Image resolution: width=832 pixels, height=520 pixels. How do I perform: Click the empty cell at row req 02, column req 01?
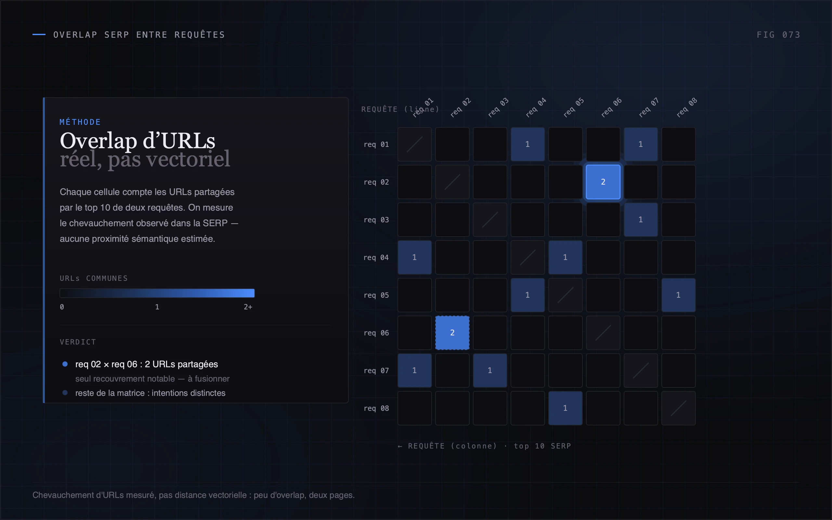(x=414, y=182)
